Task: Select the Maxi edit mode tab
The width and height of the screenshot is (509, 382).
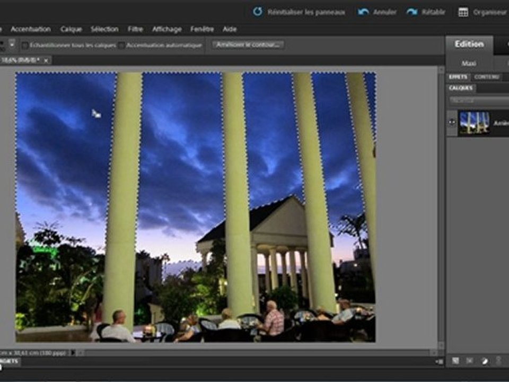Action: pos(469,63)
